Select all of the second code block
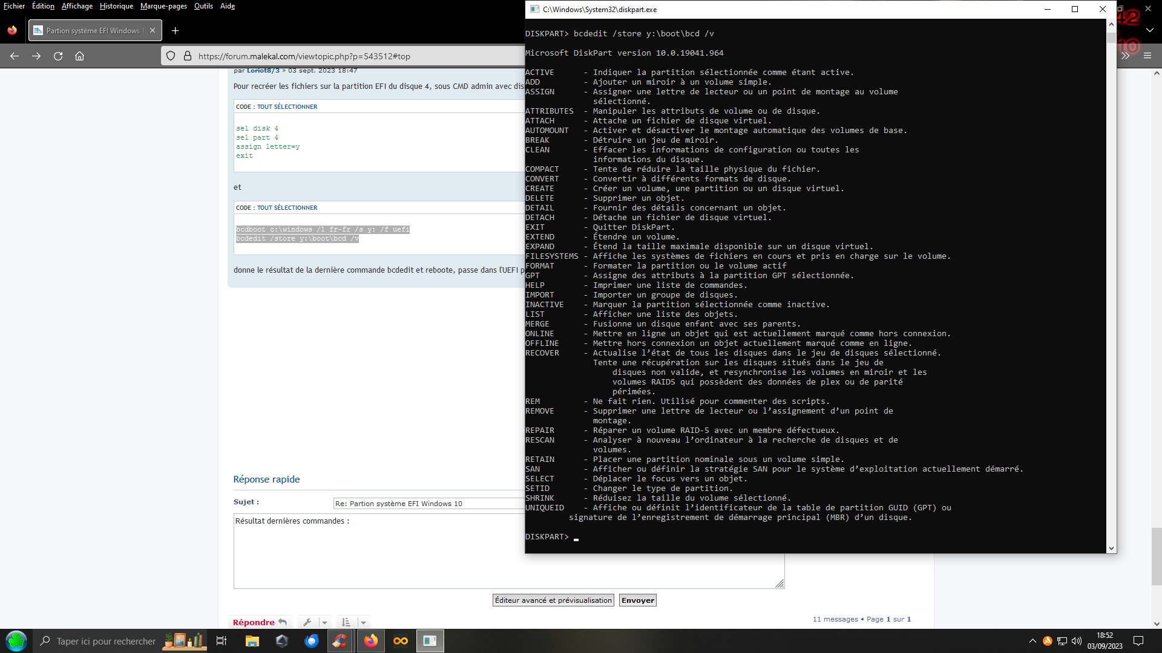Screen dimensions: 1162x653 287,207
